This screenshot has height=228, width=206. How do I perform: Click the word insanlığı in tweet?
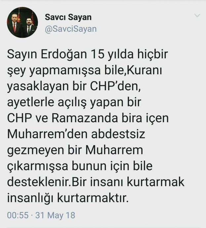coord(30,199)
